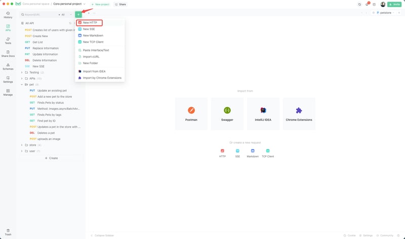The width and height of the screenshot is (405, 239).
Task: Expand the Testing folder
Action: (22, 72)
